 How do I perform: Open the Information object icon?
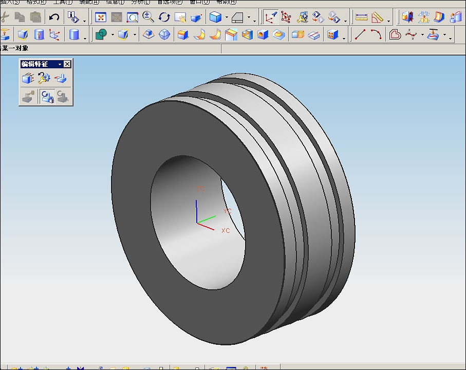point(73,17)
